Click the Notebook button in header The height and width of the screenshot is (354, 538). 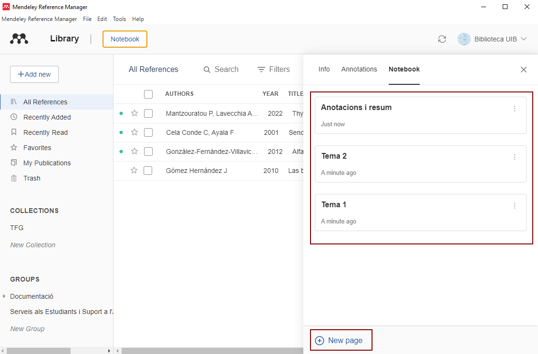pos(125,39)
